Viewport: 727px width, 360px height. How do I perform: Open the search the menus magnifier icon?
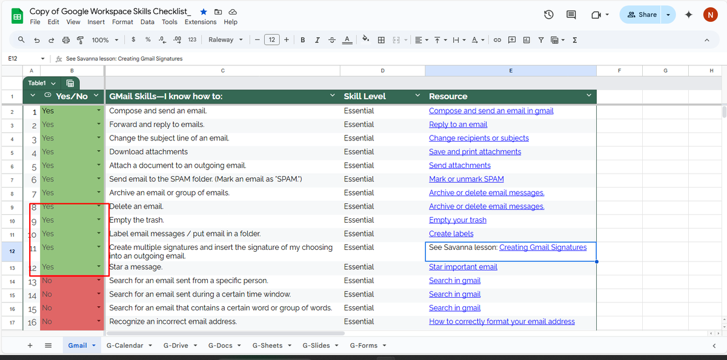click(x=21, y=40)
